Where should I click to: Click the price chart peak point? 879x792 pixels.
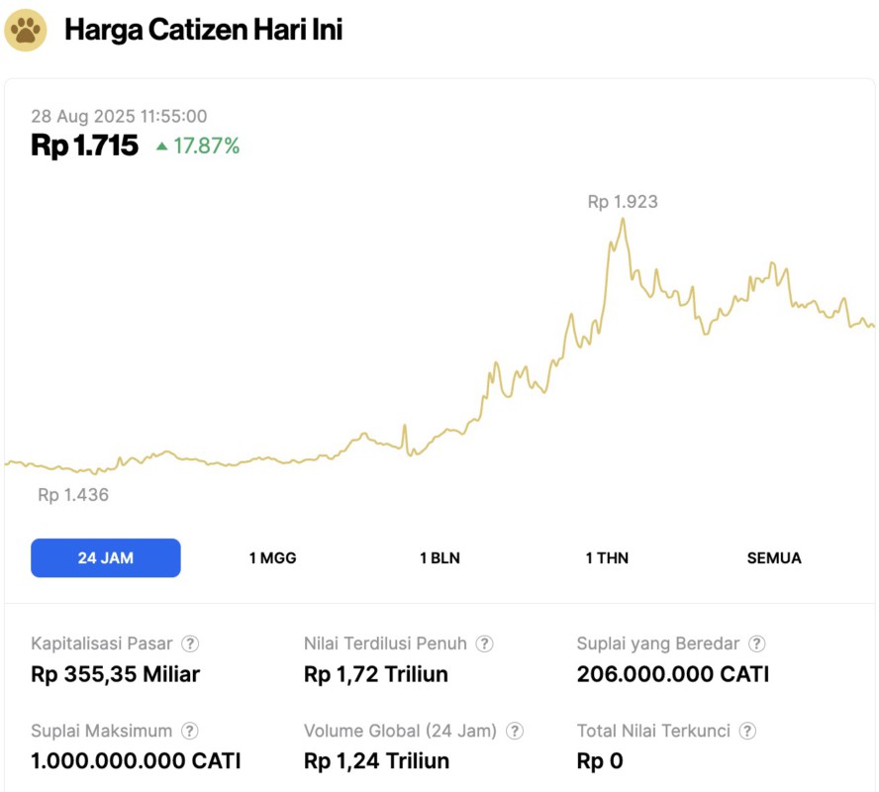click(623, 220)
